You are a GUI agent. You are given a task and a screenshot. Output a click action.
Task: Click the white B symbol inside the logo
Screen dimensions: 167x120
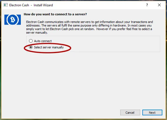13,20
